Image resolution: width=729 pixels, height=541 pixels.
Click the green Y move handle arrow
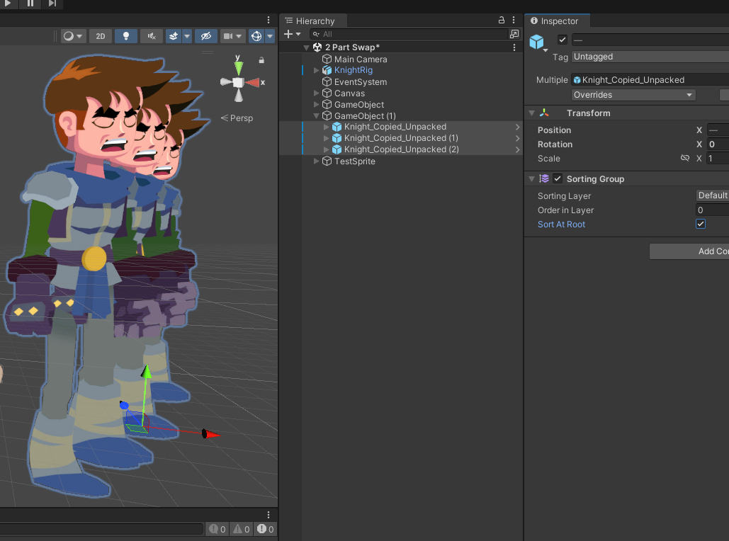pyautogui.click(x=147, y=372)
